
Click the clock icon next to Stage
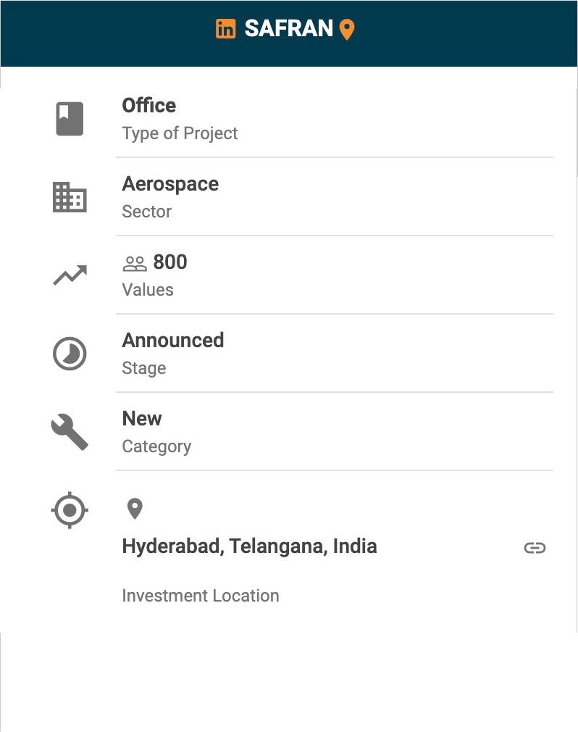(x=70, y=354)
